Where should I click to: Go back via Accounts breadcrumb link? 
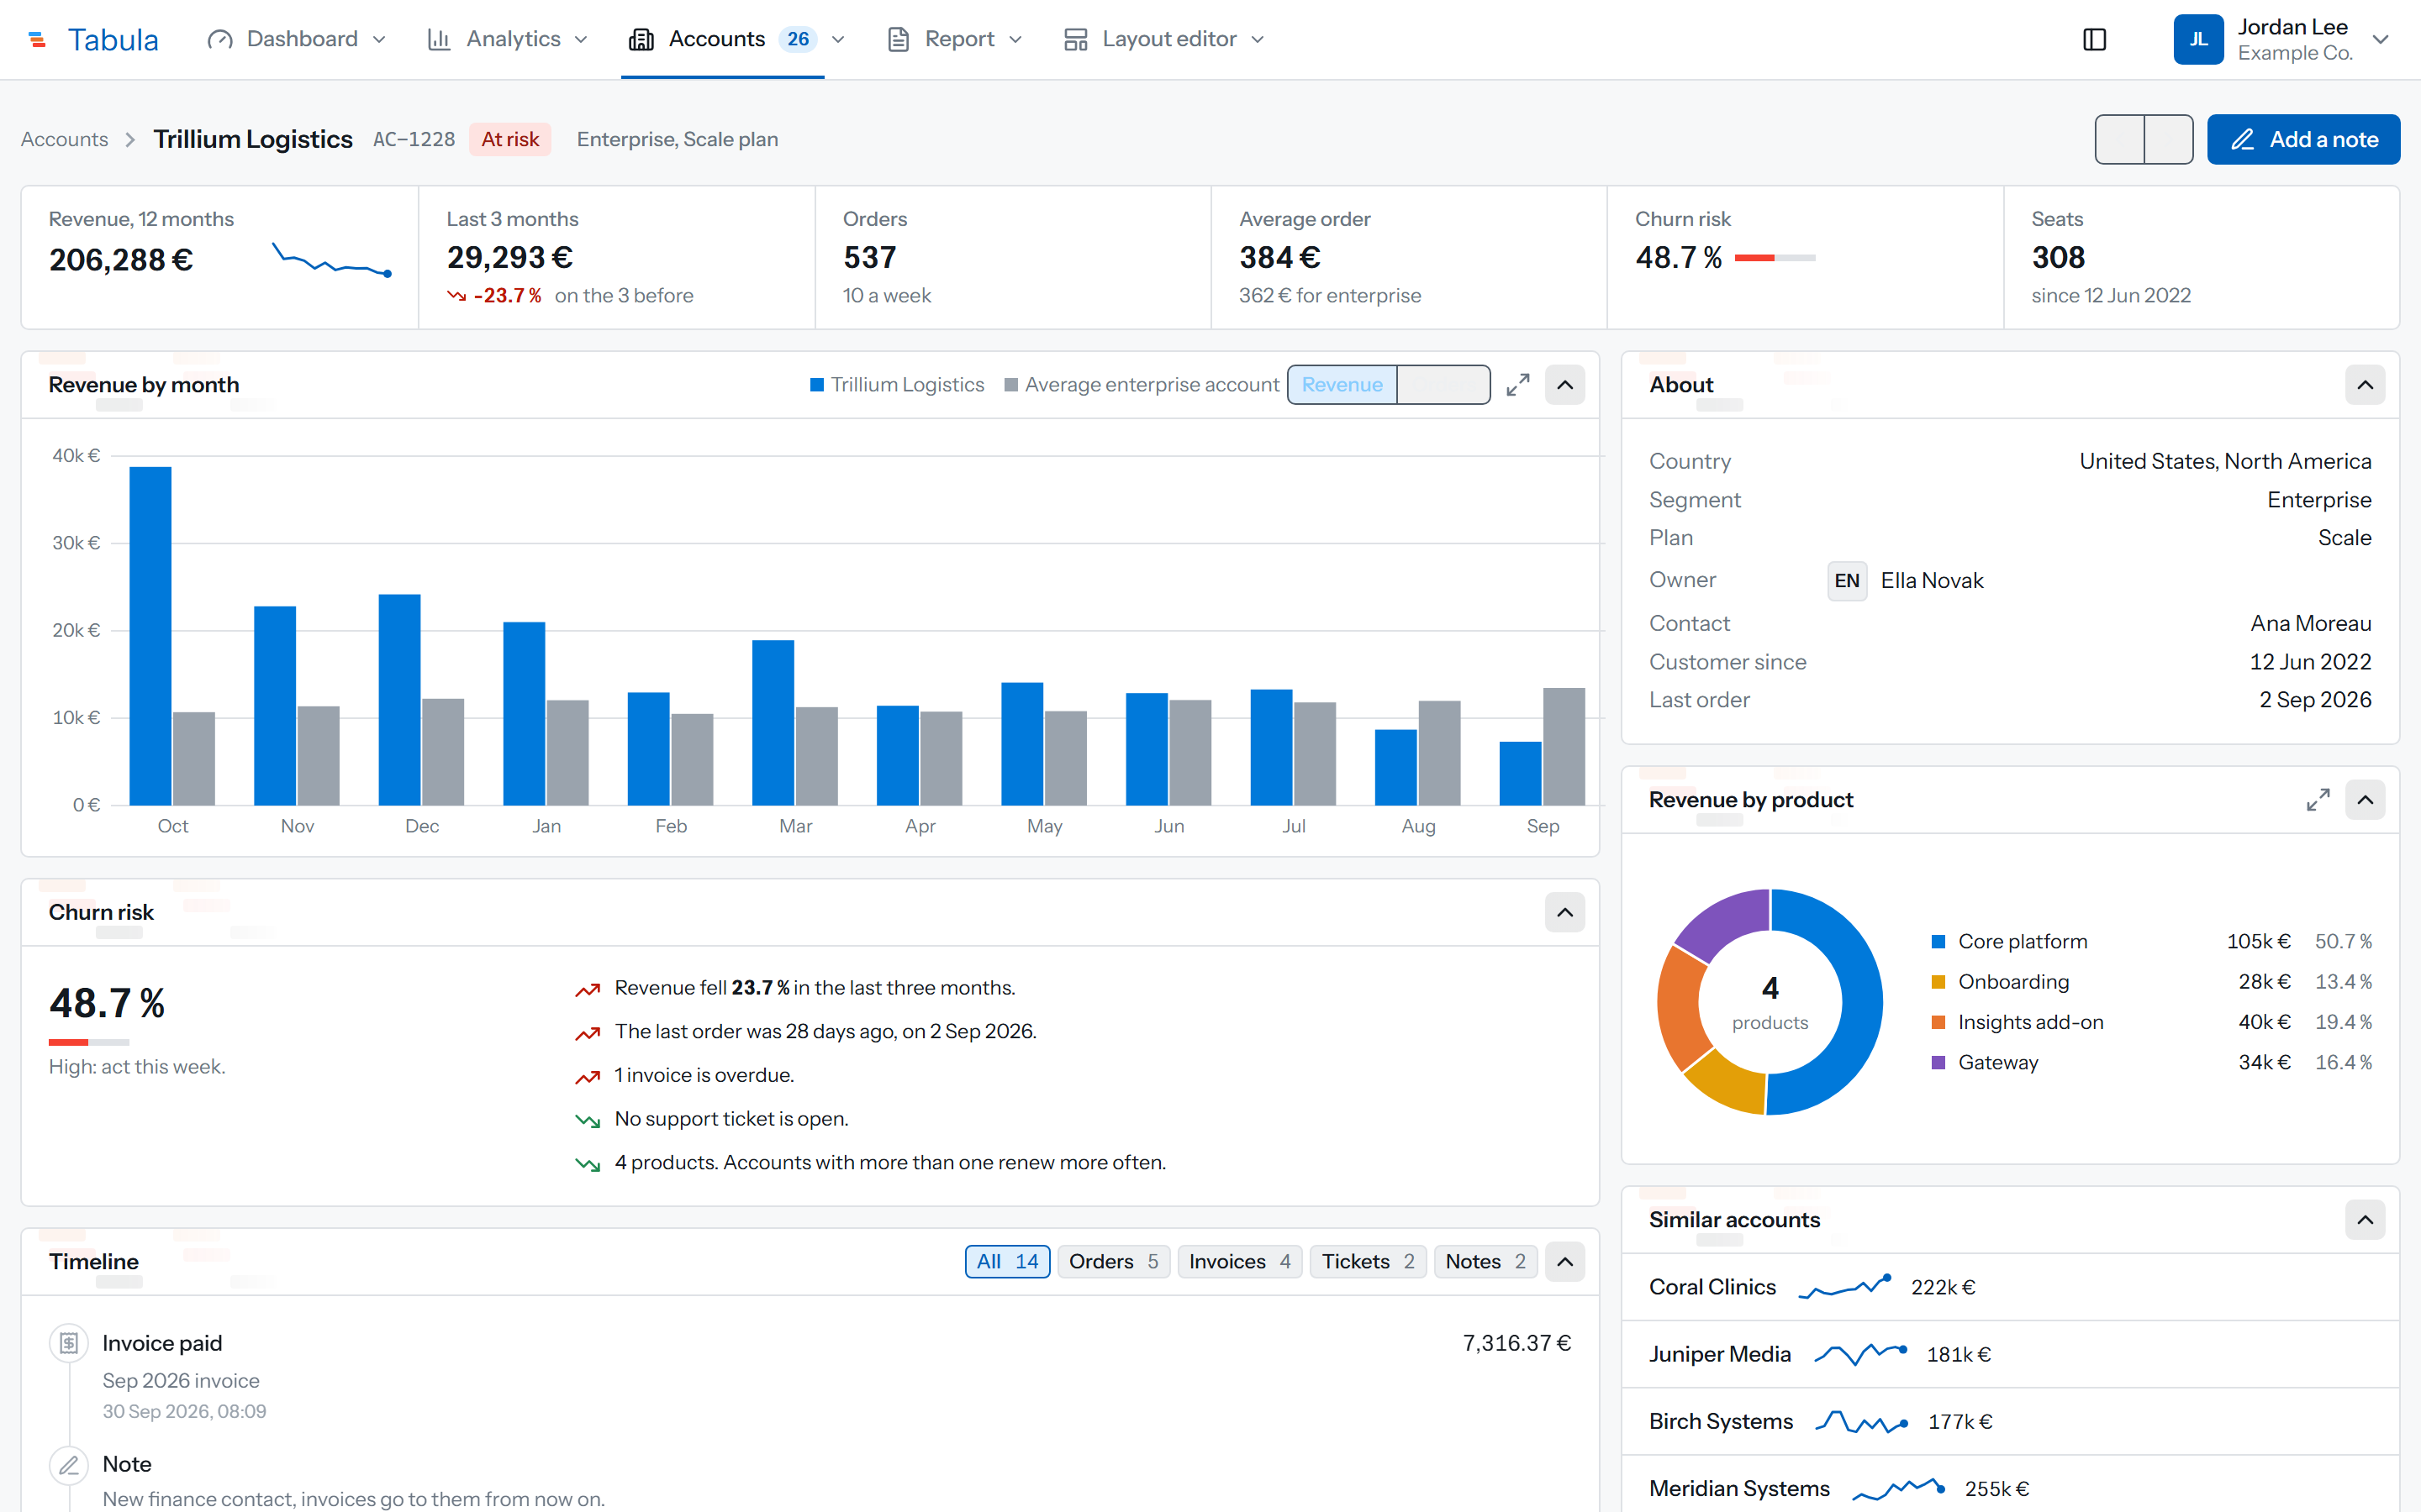[x=64, y=139]
